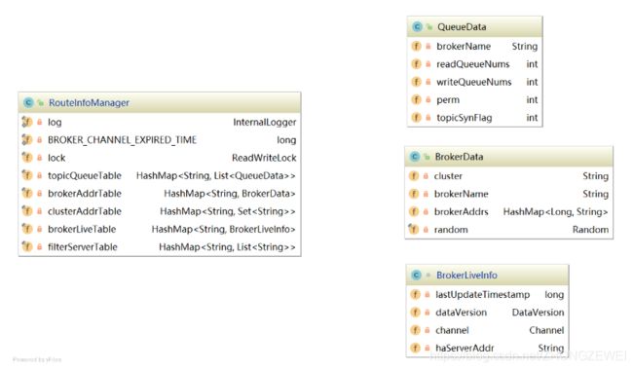The width and height of the screenshot is (633, 370).
Task: Click the field icon for topicQueueTable
Action: click(27, 175)
